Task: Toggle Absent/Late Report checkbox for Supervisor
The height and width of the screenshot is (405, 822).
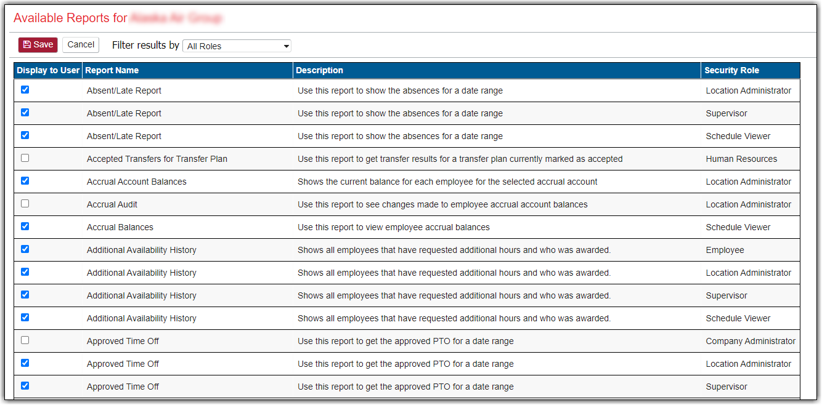Action: 25,113
